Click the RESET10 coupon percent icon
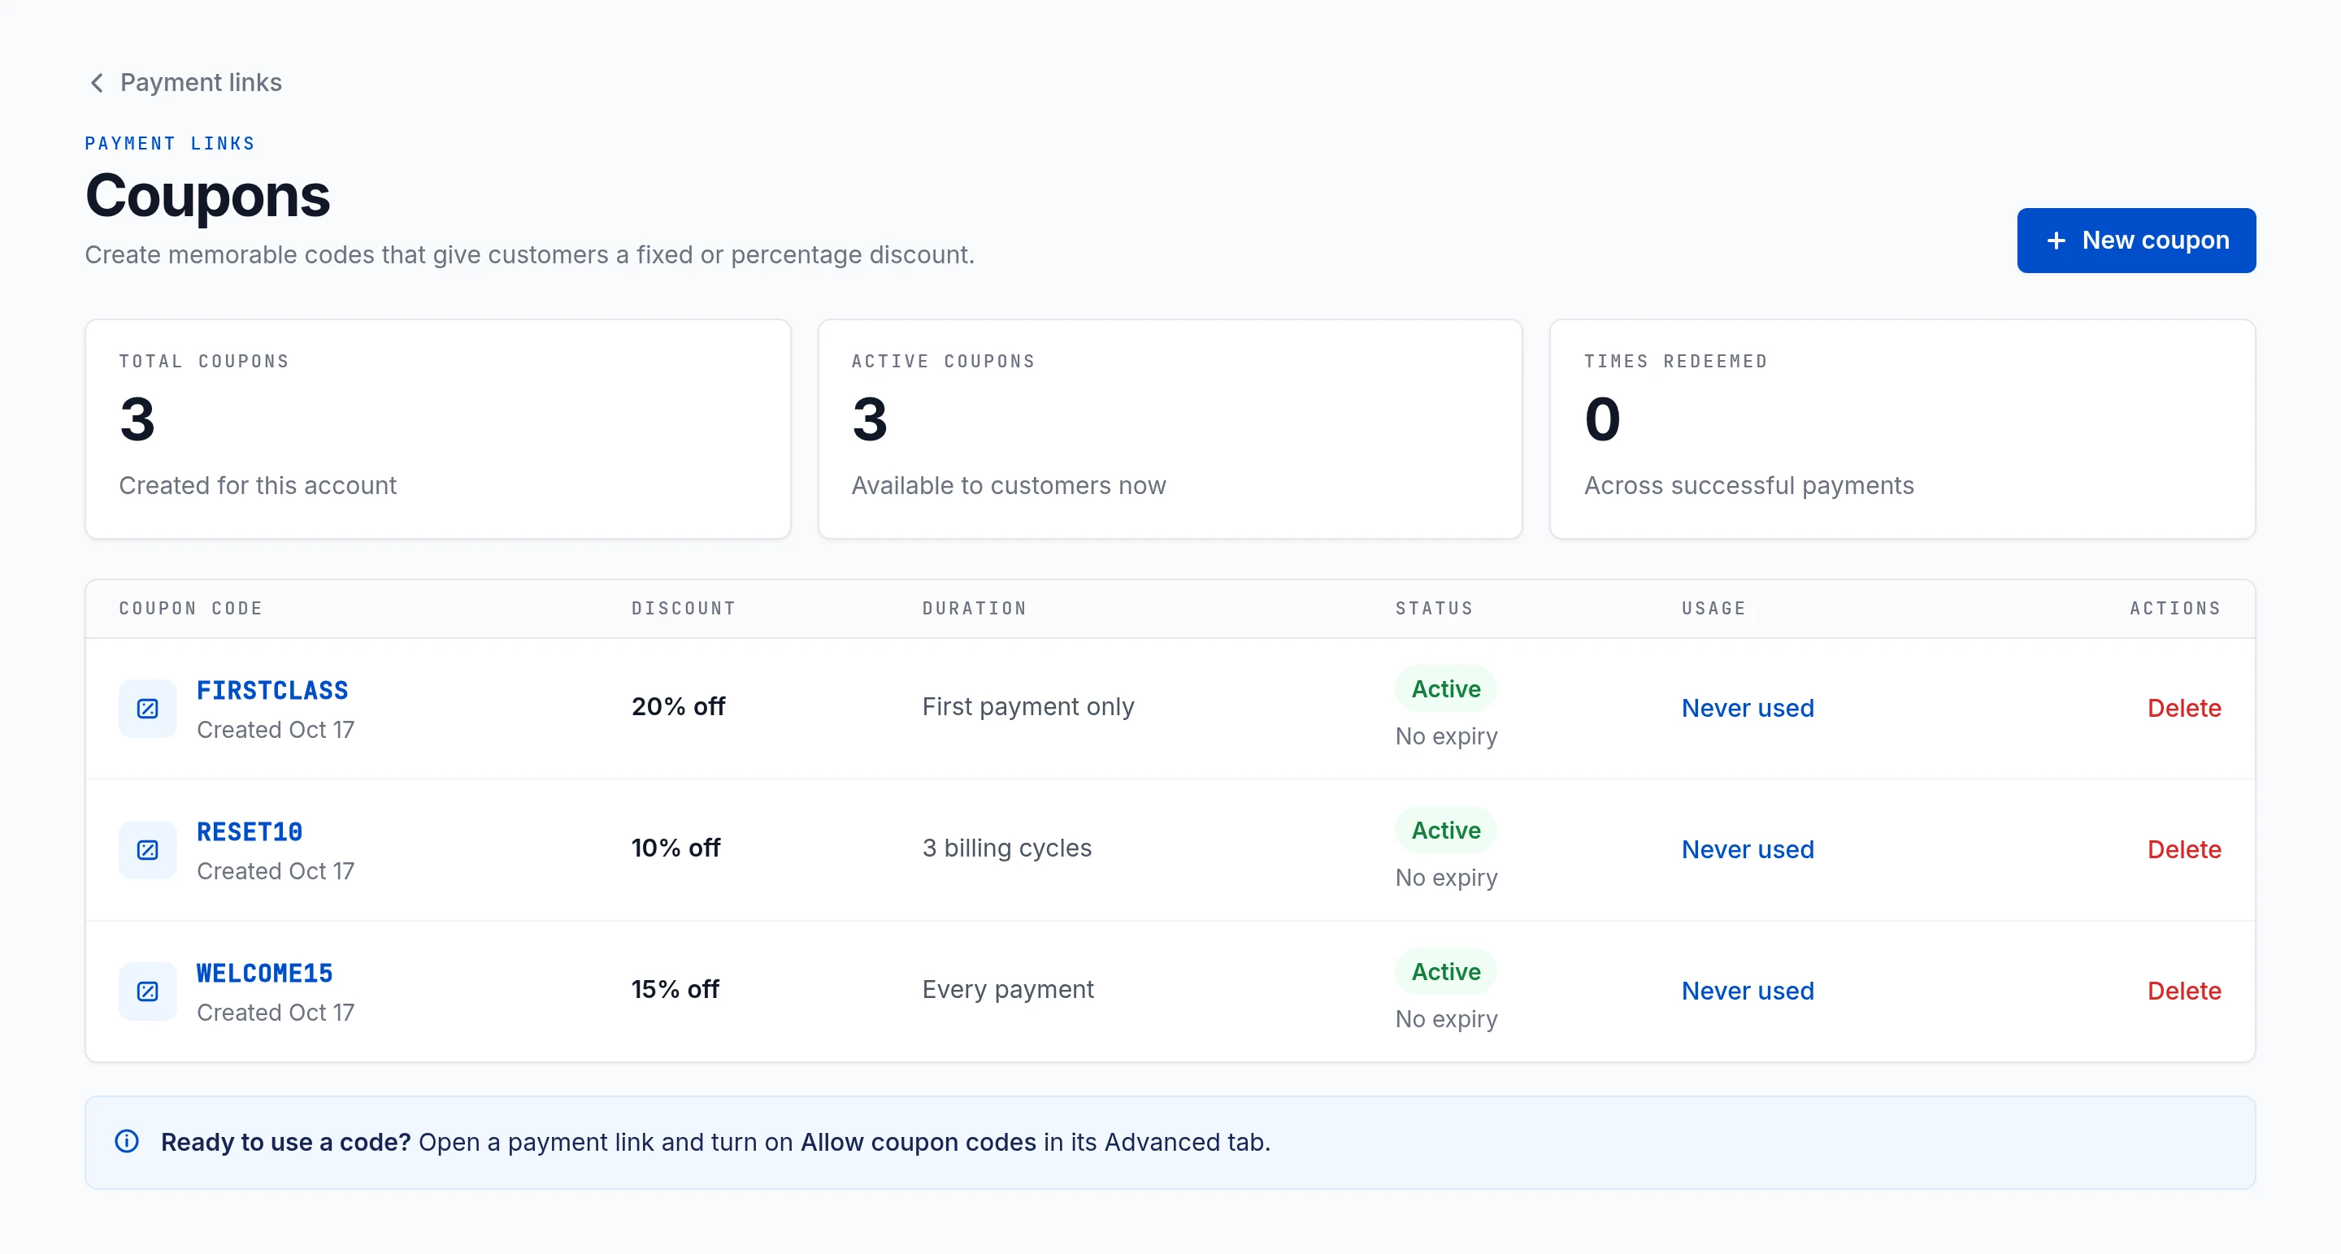The image size is (2341, 1254). tap(147, 849)
